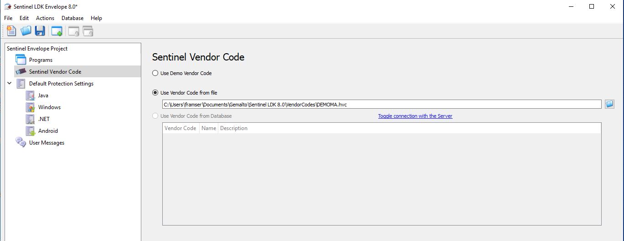624x241 pixels.
Task: Select Use Vendor Code from Database option
Action: pos(192,116)
